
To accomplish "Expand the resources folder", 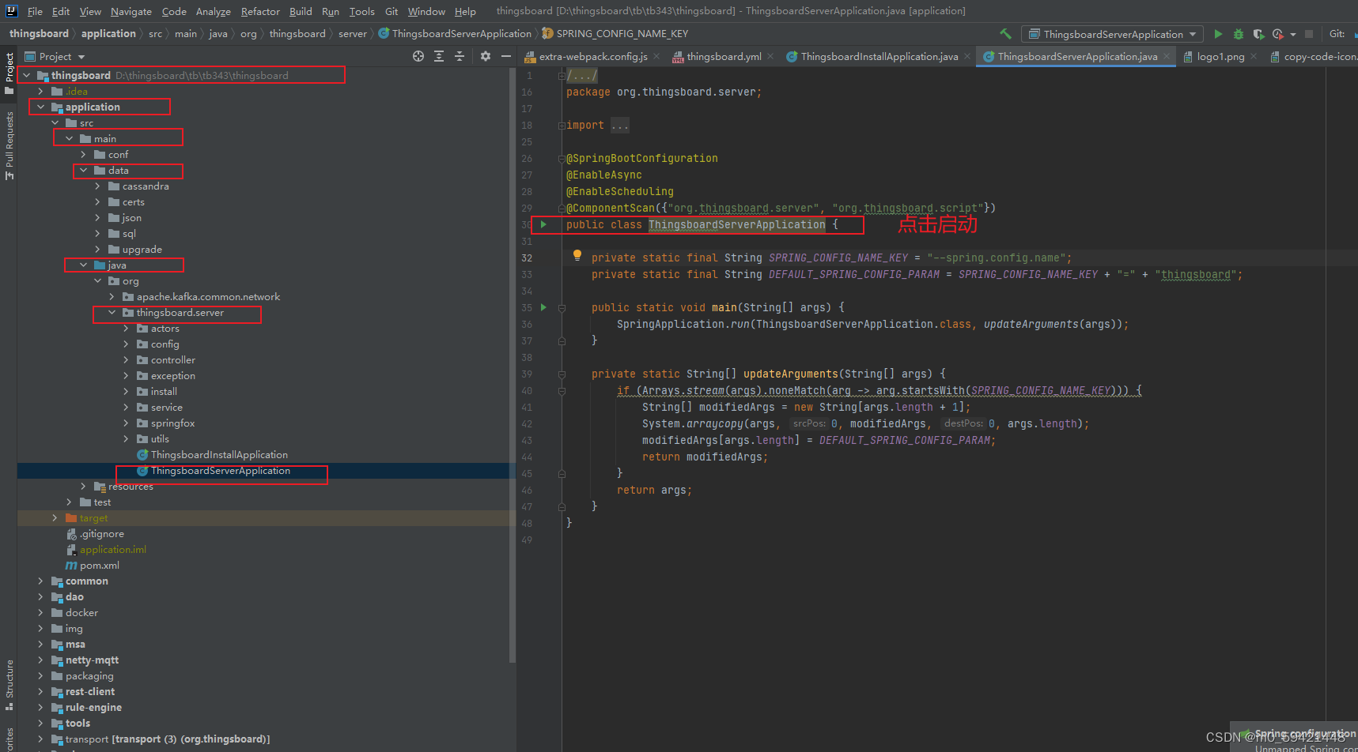I will click(x=83, y=486).
